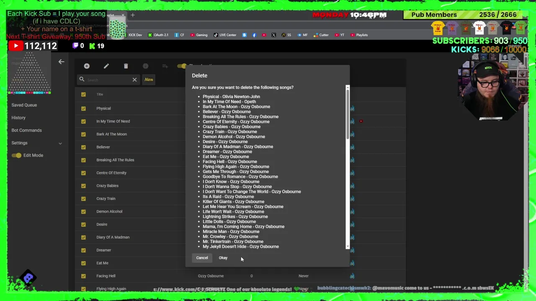This screenshot has height=301, width=536.
Task: Click the Never cell in Facing Hell row
Action: coord(304,276)
